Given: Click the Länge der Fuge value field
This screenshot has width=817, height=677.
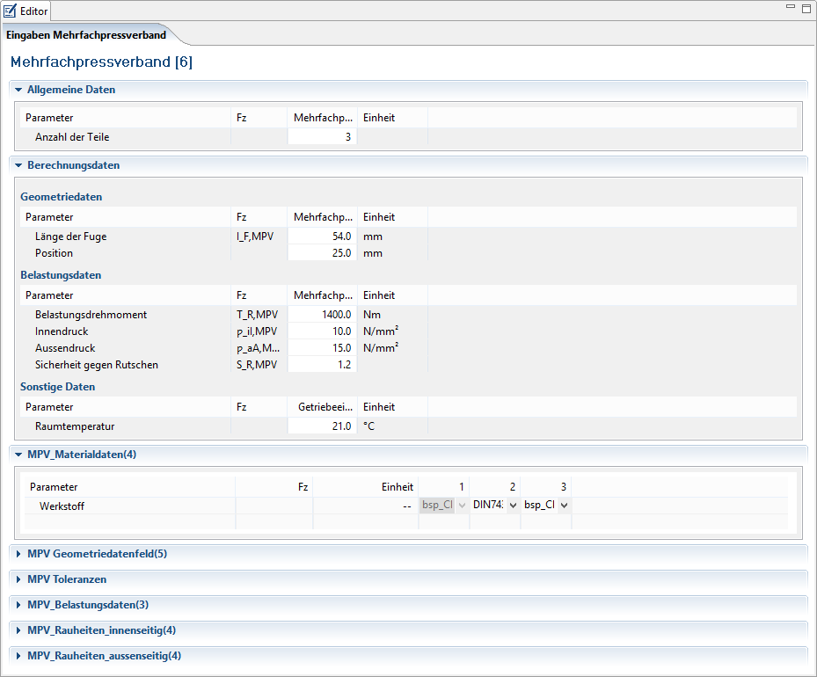Looking at the screenshot, I should (322, 237).
